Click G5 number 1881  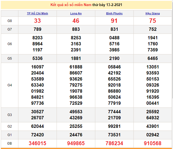click(x=76, y=58)
